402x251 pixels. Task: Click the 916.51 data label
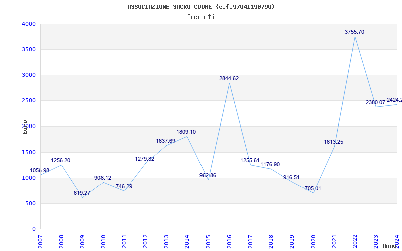291,178
